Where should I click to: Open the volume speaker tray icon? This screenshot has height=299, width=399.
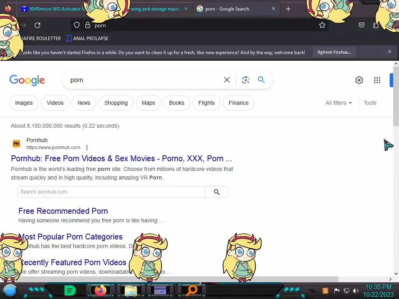(x=355, y=290)
